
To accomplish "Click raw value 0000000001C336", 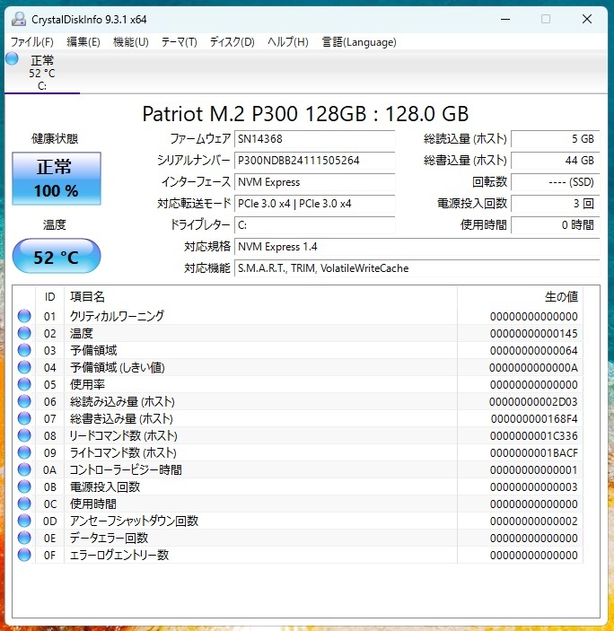I will click(x=534, y=436).
